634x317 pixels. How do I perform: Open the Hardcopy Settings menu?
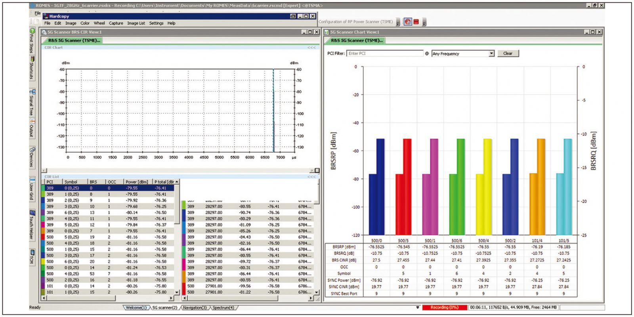[156, 23]
